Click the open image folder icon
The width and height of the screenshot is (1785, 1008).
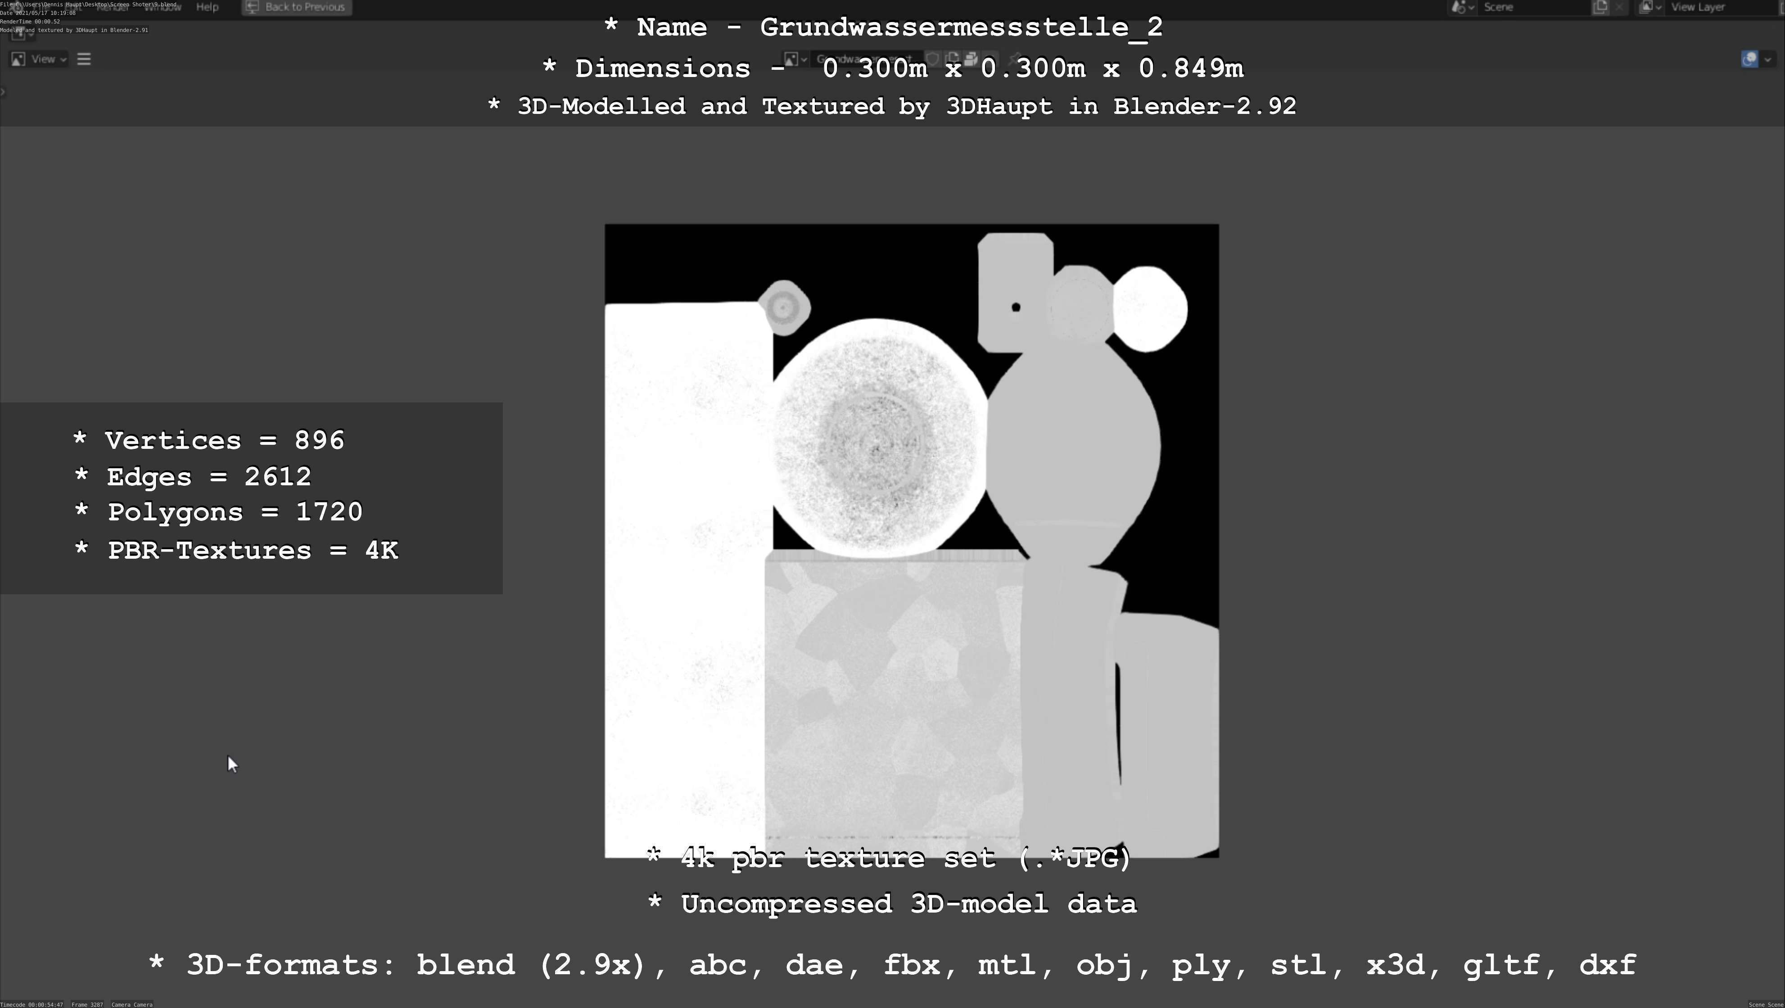pyautogui.click(x=972, y=59)
